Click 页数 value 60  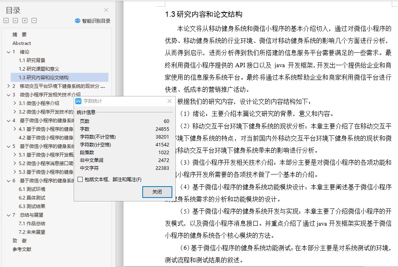pyautogui.click(x=166, y=121)
